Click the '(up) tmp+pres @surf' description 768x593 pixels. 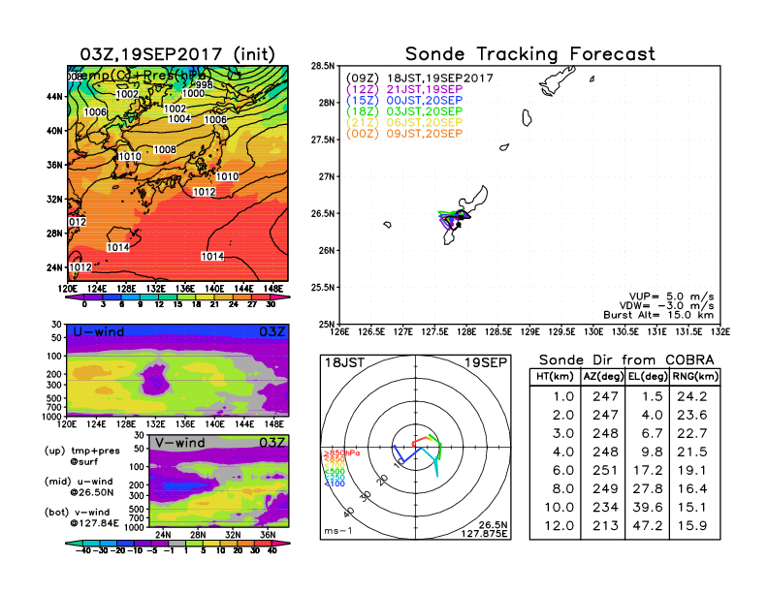(x=82, y=455)
